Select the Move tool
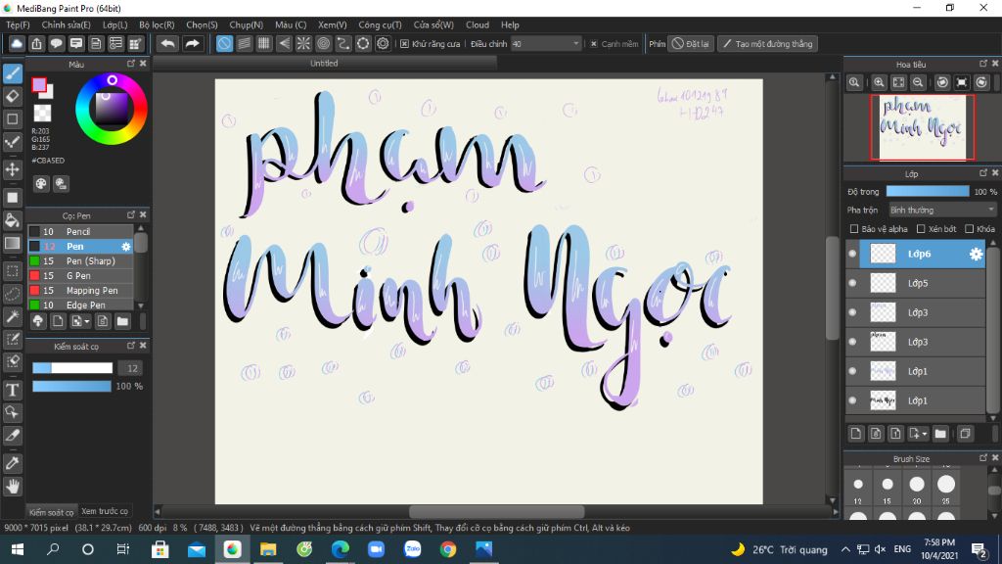The height and width of the screenshot is (564, 1002). tap(12, 169)
